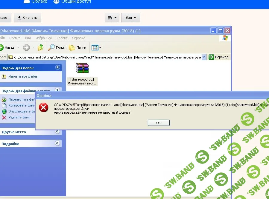This screenshot has width=269, height=199.
Task: Click the Back arrow icon in Explorer
Action: coord(1,47)
